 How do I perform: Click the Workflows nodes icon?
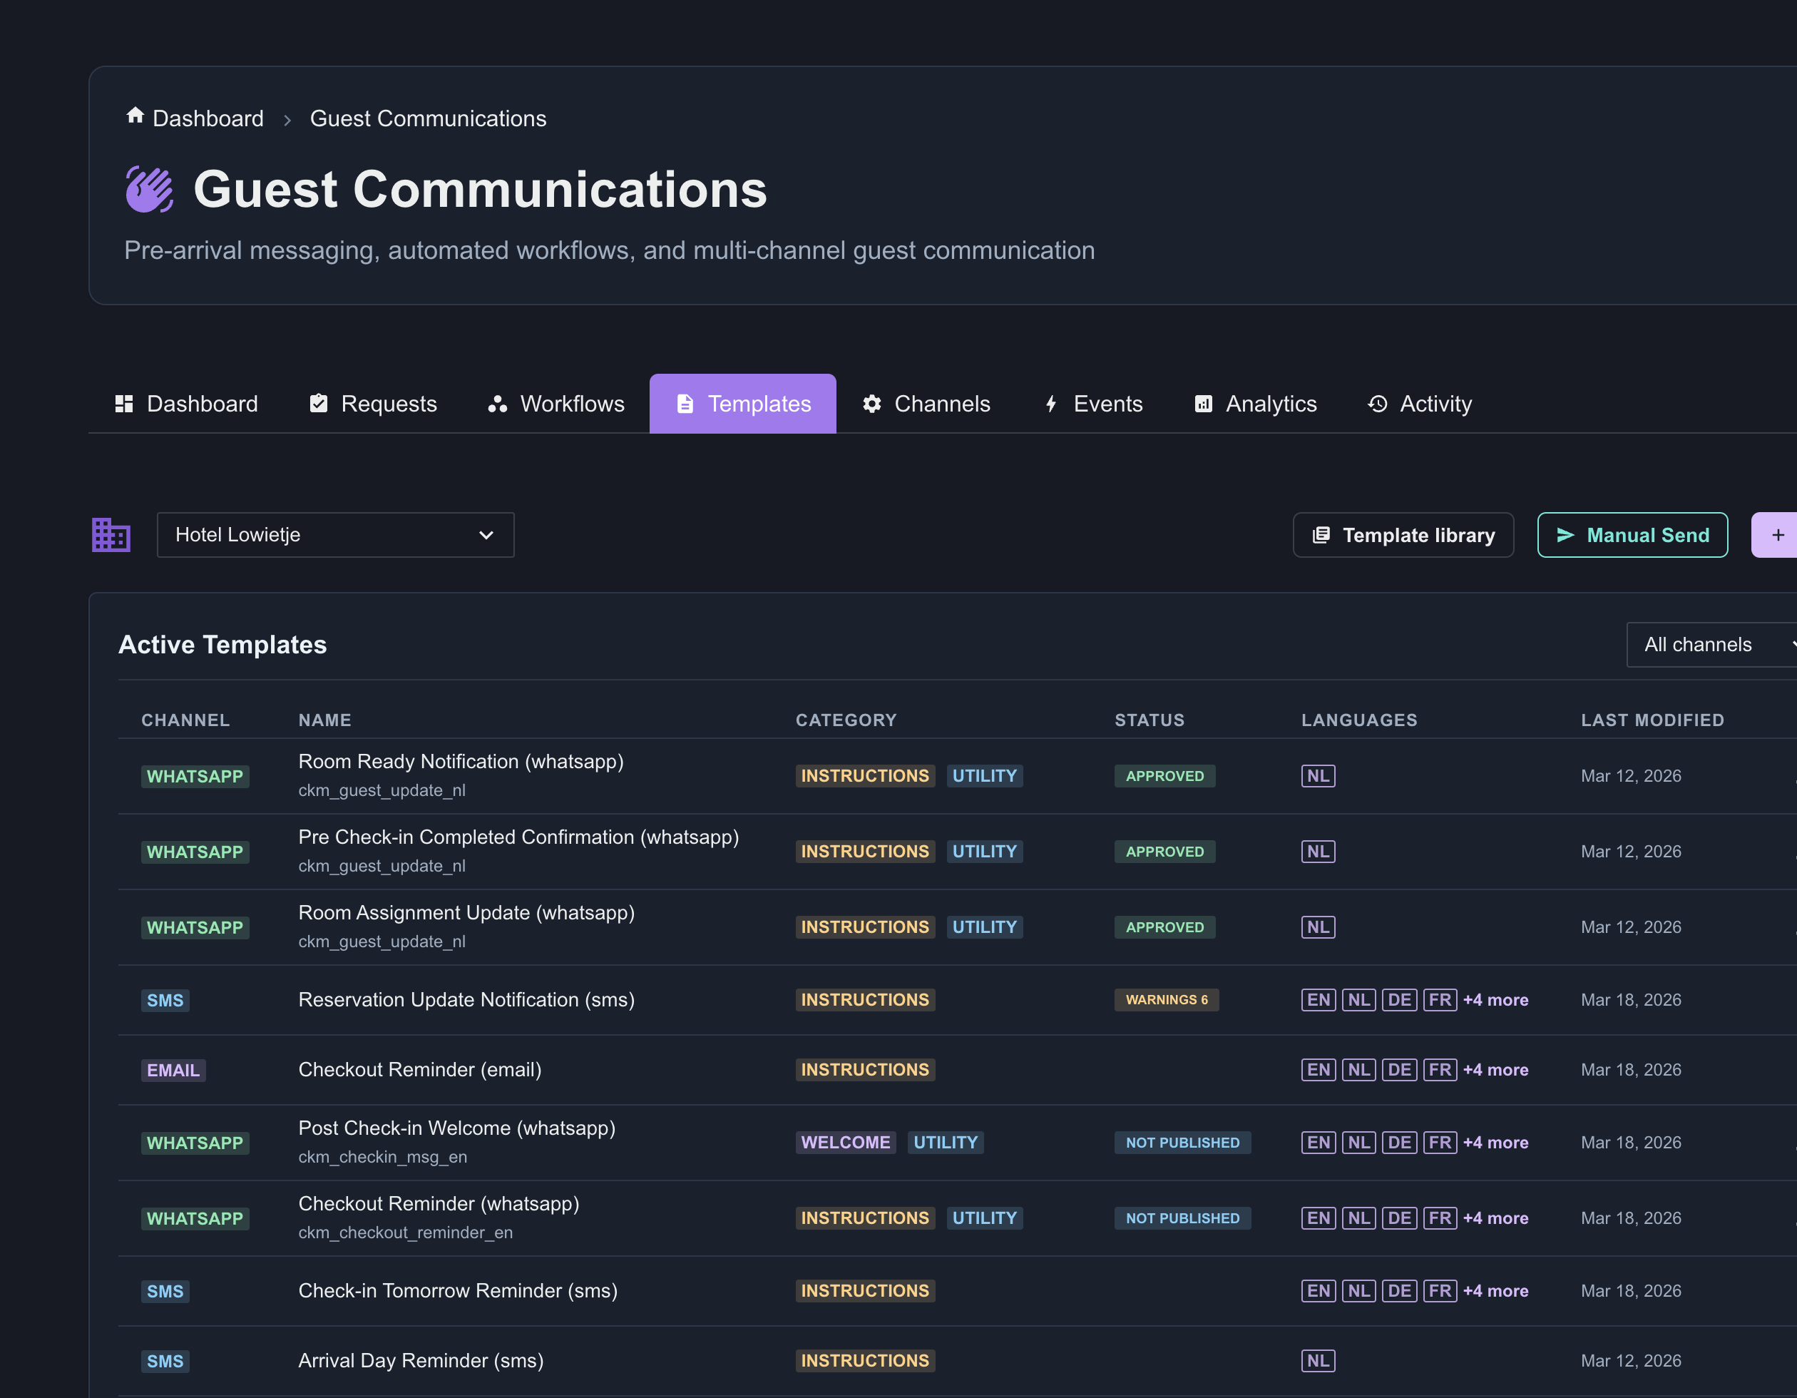click(x=498, y=404)
